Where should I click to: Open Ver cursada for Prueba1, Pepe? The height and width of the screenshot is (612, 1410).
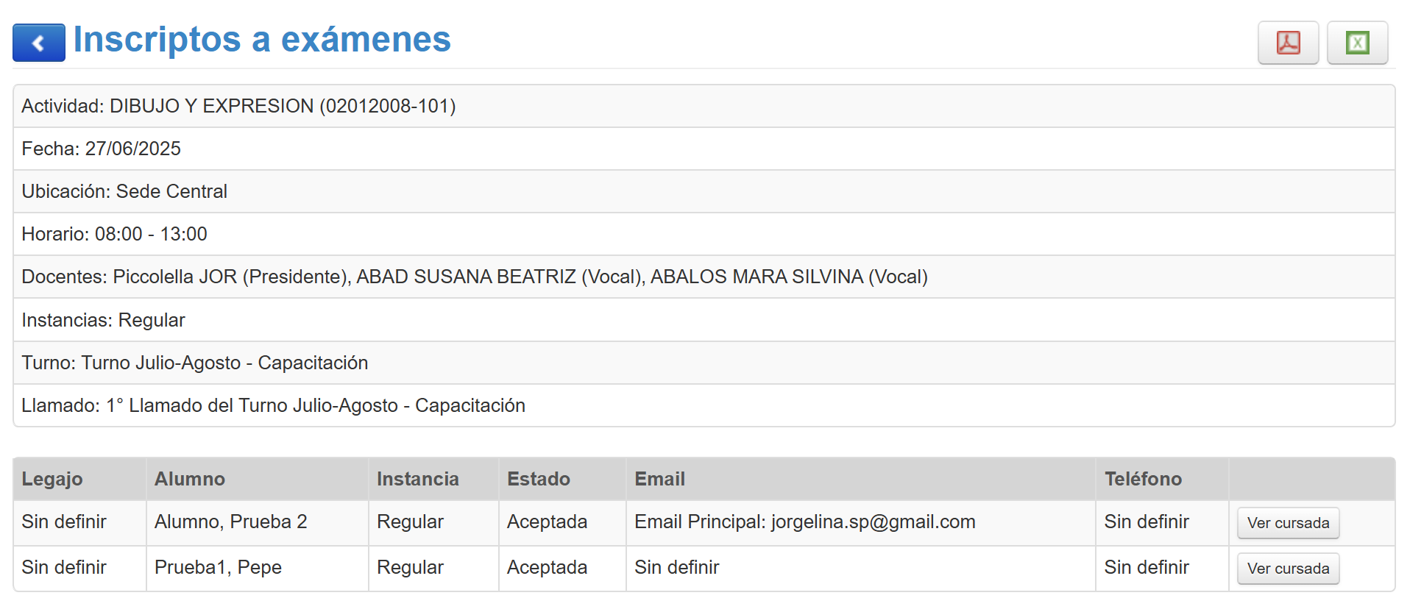point(1287,569)
